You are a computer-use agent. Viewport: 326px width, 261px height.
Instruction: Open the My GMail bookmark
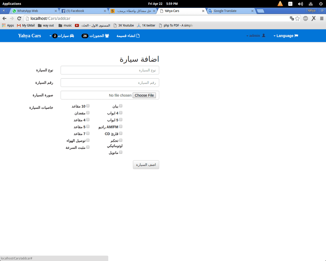pyautogui.click(x=26, y=25)
